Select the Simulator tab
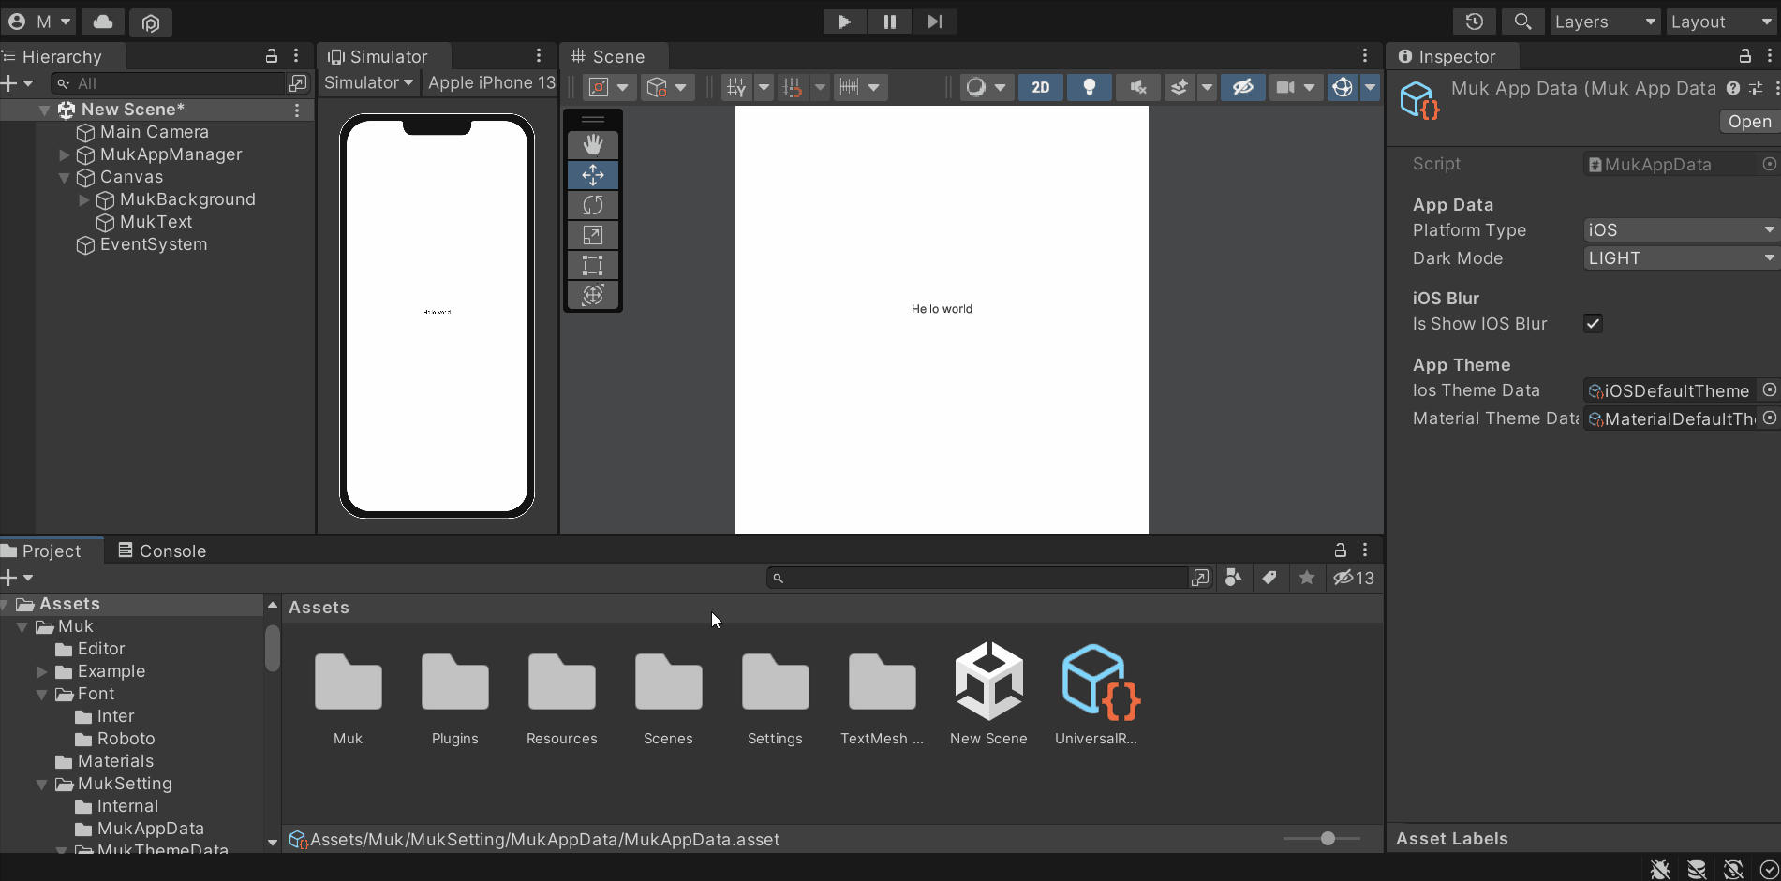This screenshot has width=1781, height=881. [x=384, y=56]
